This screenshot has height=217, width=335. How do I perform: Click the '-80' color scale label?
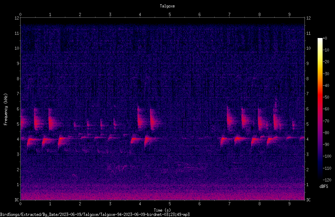(326, 133)
